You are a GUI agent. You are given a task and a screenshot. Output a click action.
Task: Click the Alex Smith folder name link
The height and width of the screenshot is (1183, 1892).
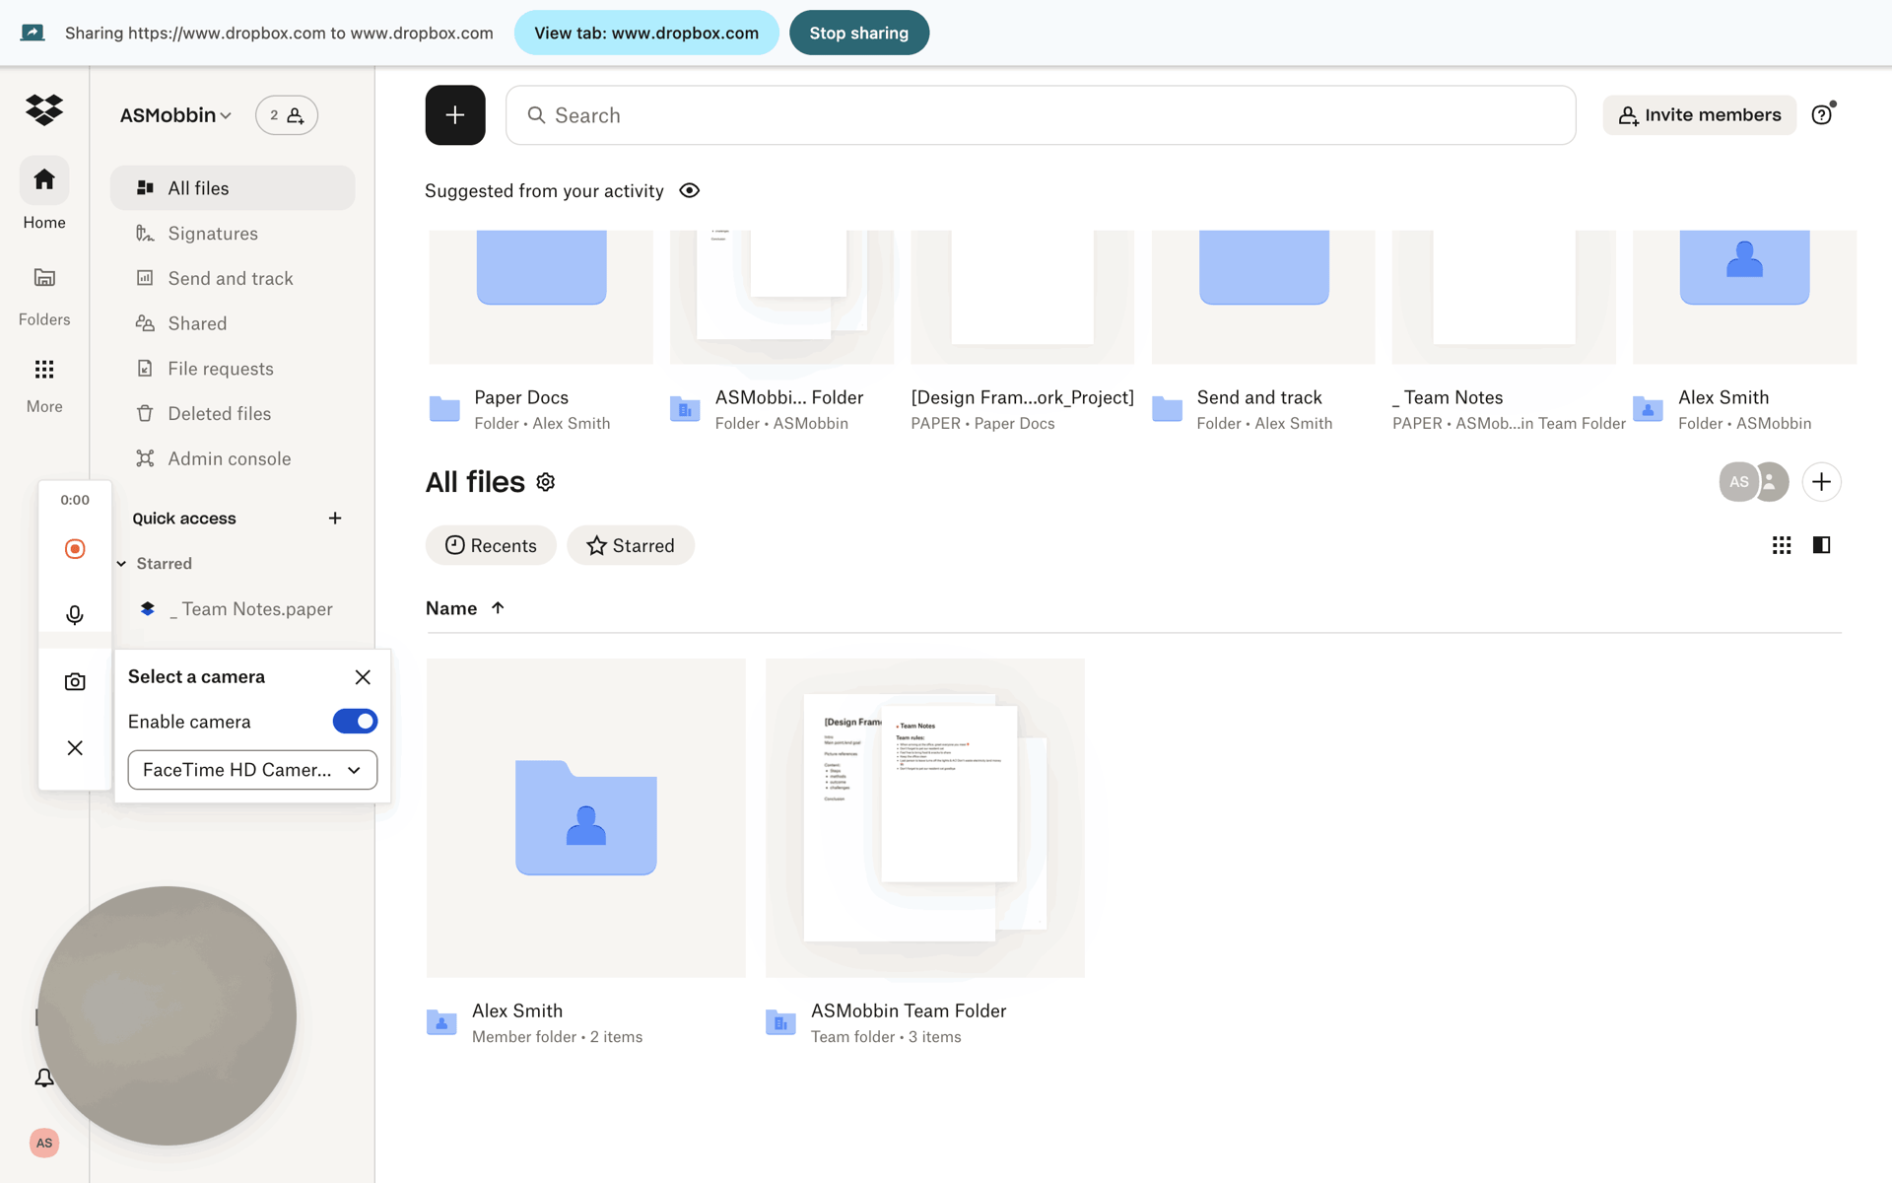(517, 1010)
